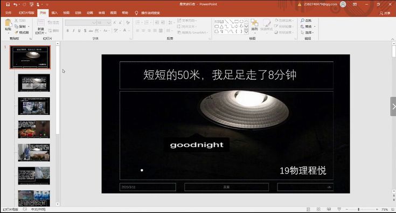The image size is (396, 213).
Task: Switch to the Insert ribbon tab
Action: pos(54,12)
